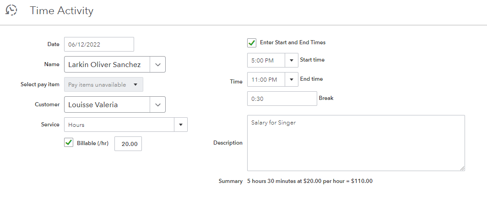Click the Description box resize handle

(462, 168)
